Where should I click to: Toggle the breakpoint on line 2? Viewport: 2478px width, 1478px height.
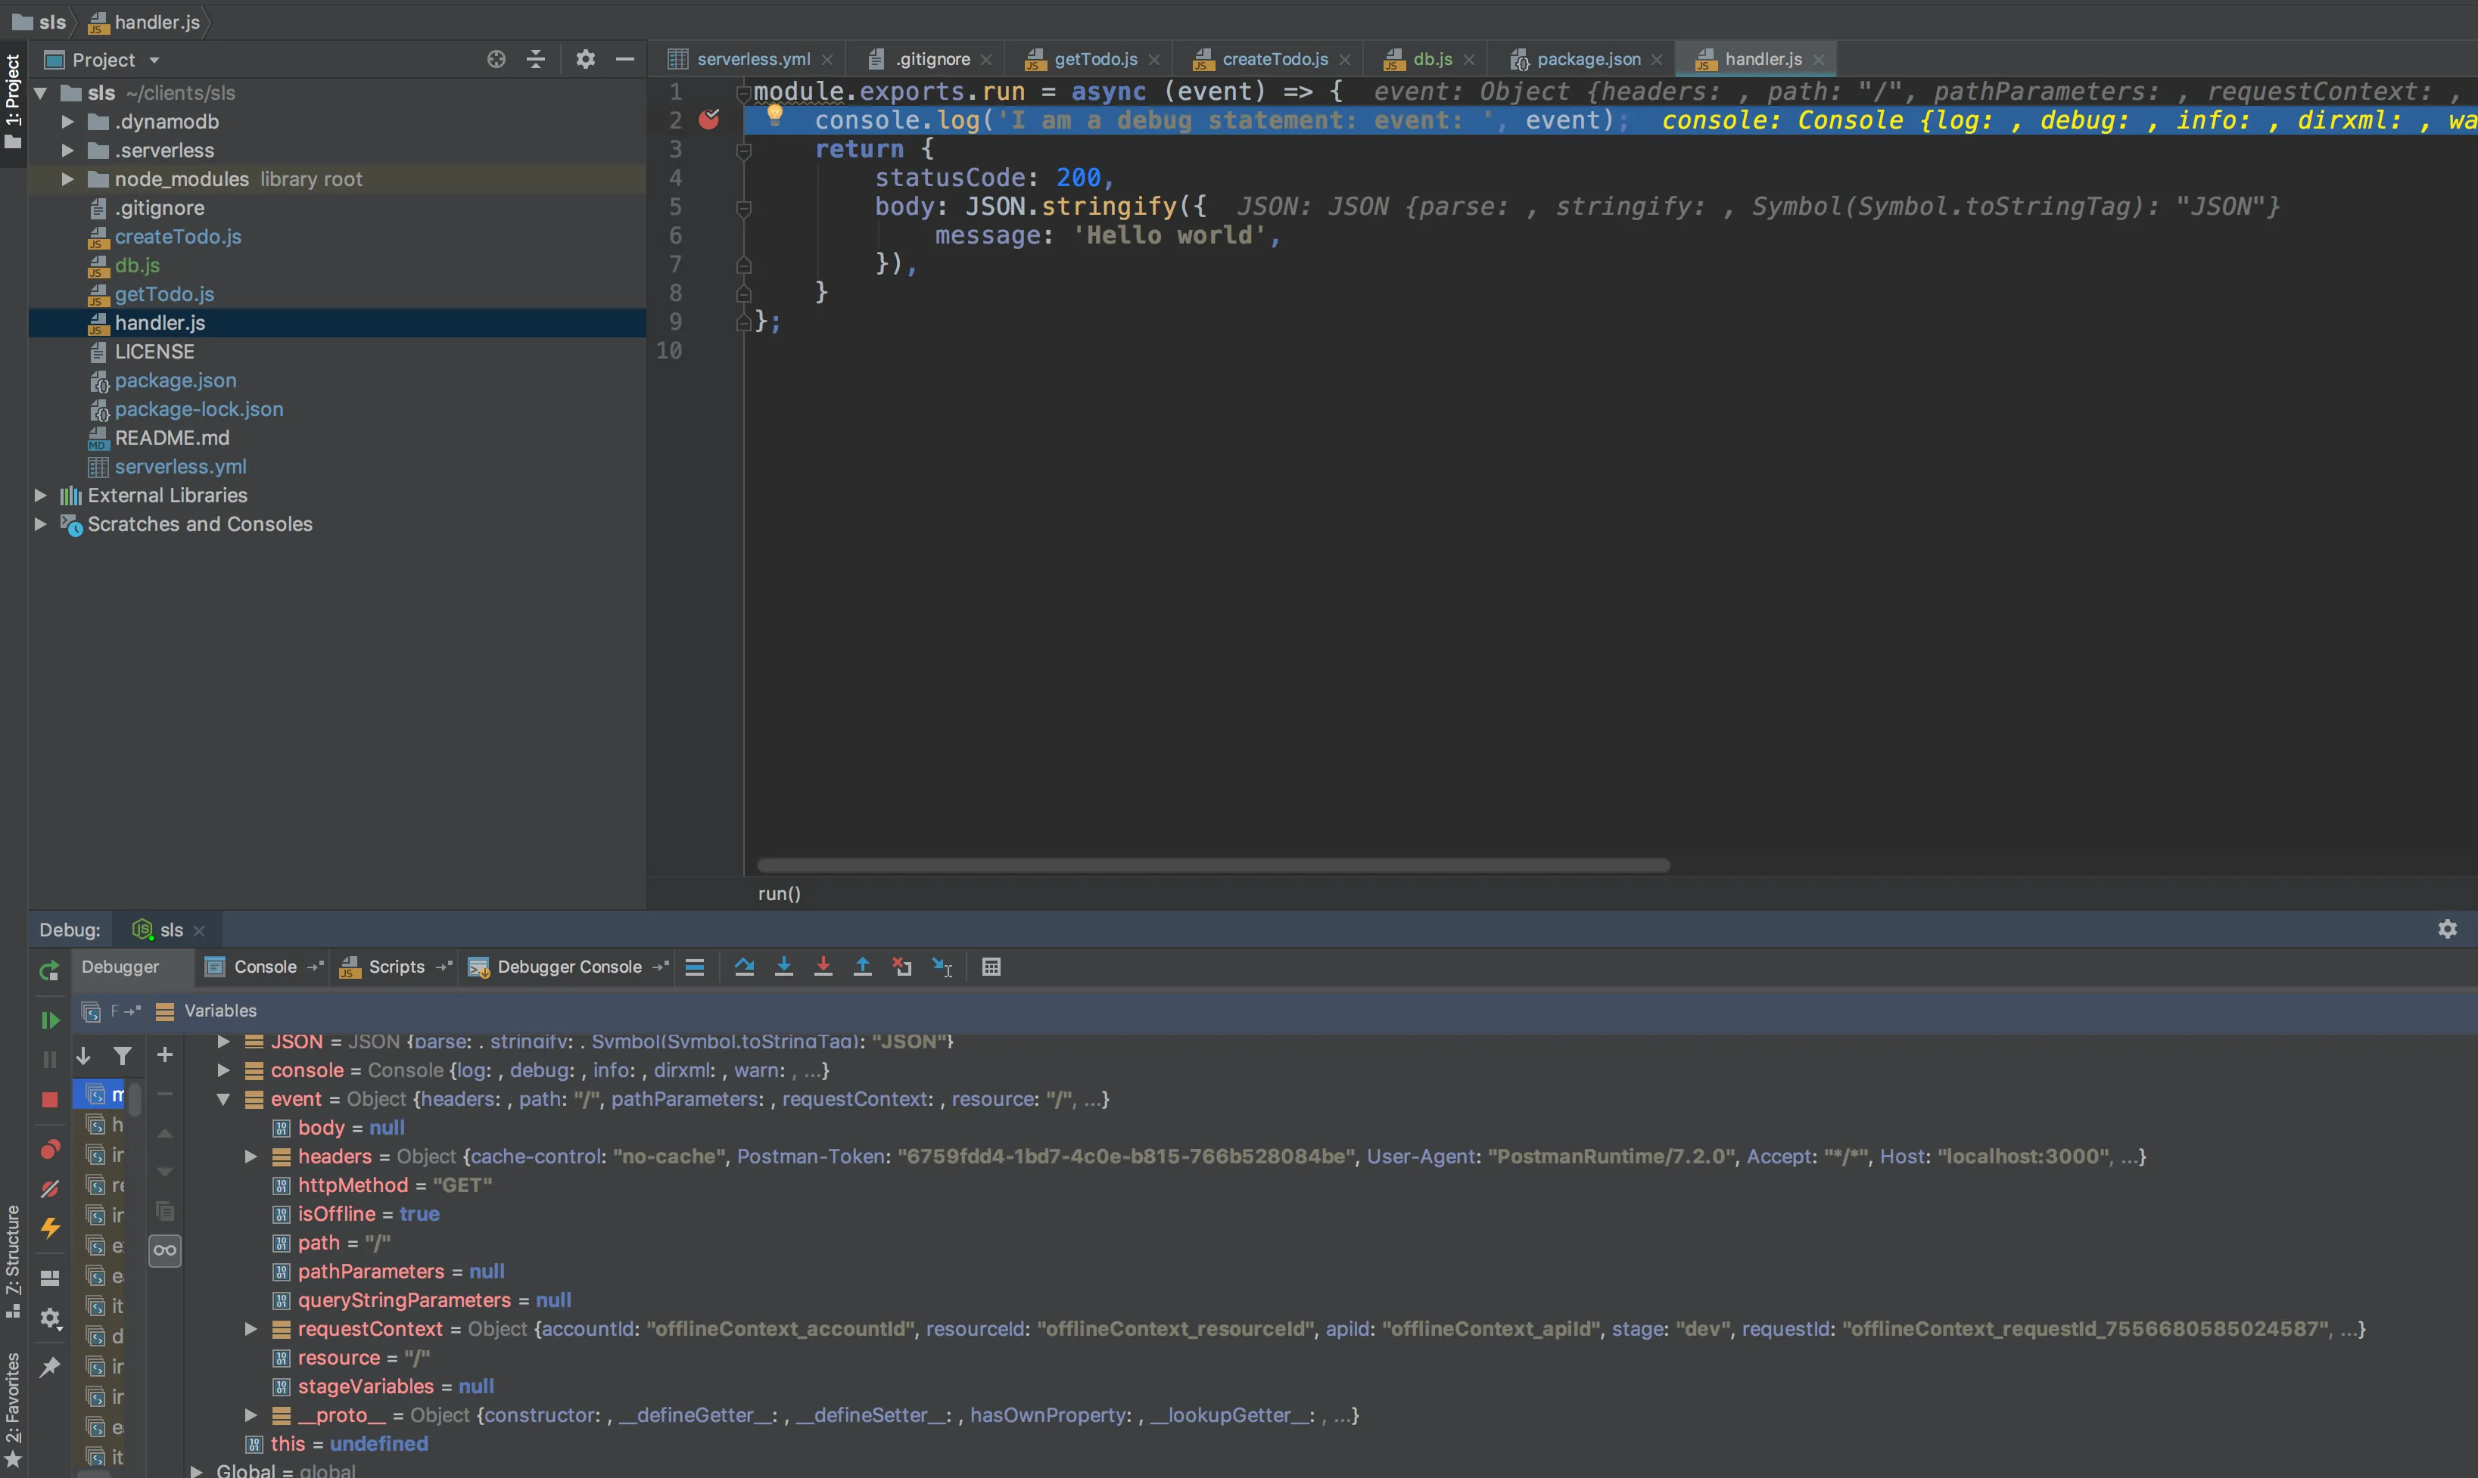click(709, 120)
